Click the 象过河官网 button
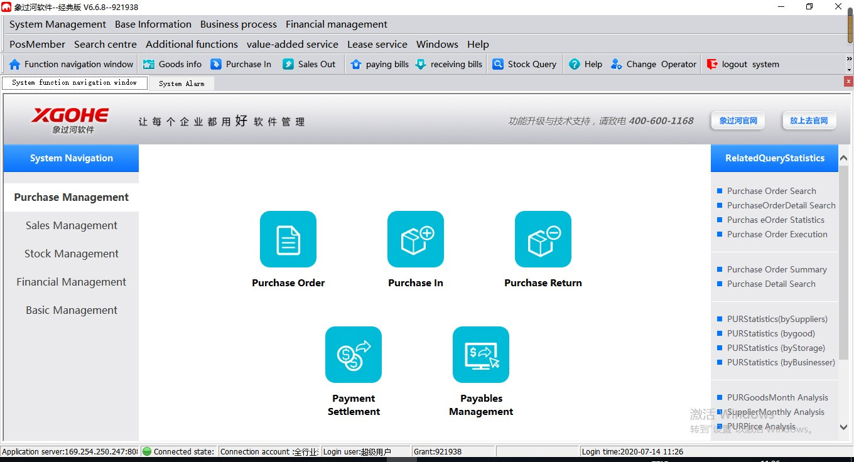This screenshot has width=854, height=462. pos(738,121)
